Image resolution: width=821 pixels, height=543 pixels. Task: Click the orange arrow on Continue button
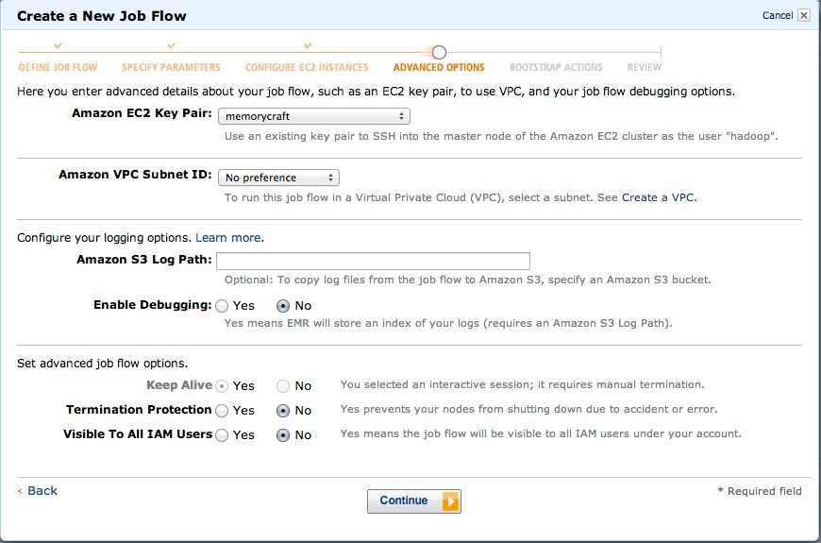450,501
